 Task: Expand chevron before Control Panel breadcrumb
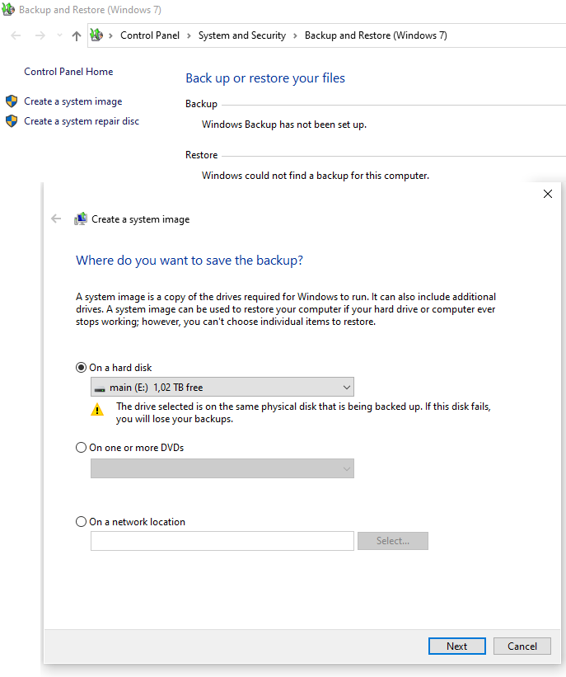pos(111,35)
